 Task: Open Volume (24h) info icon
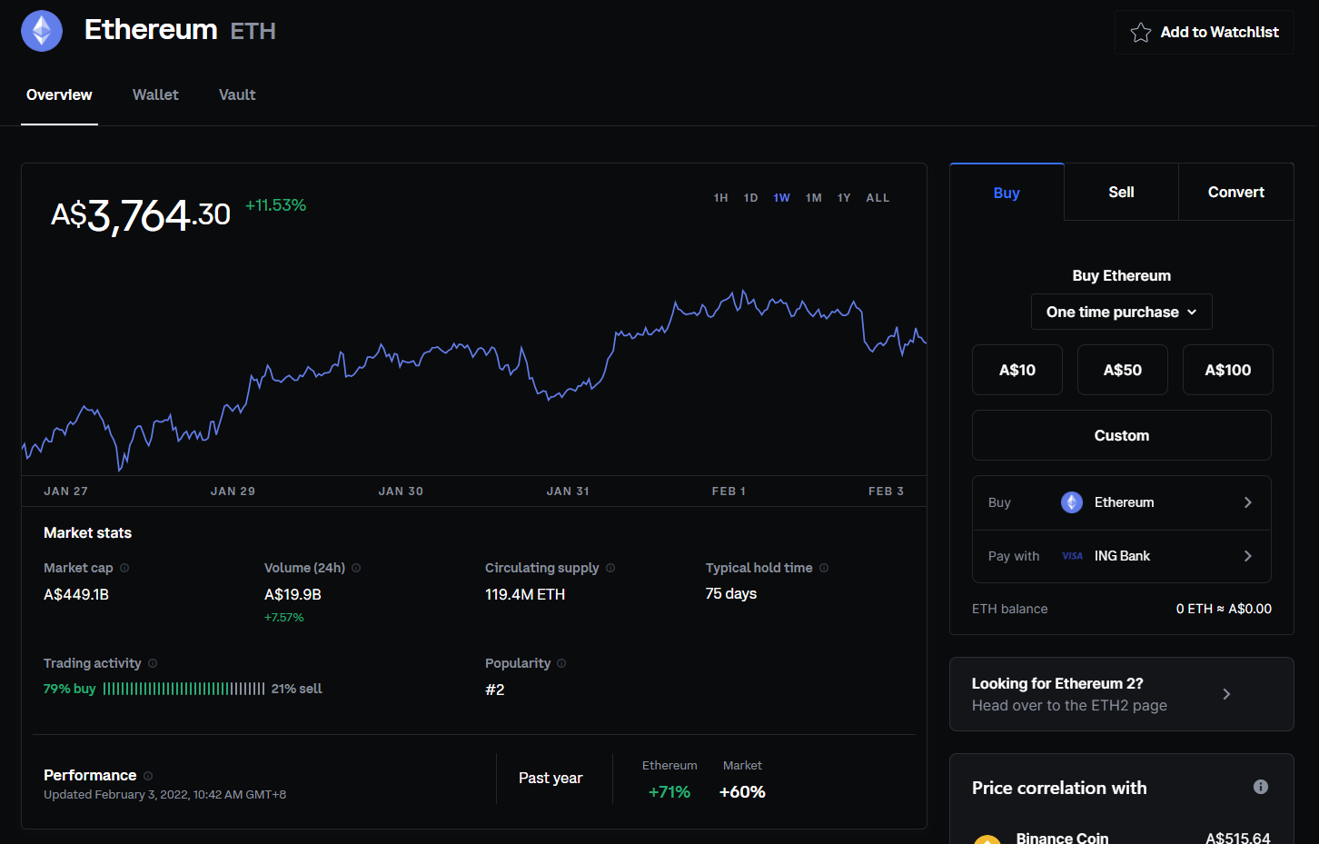pos(356,568)
